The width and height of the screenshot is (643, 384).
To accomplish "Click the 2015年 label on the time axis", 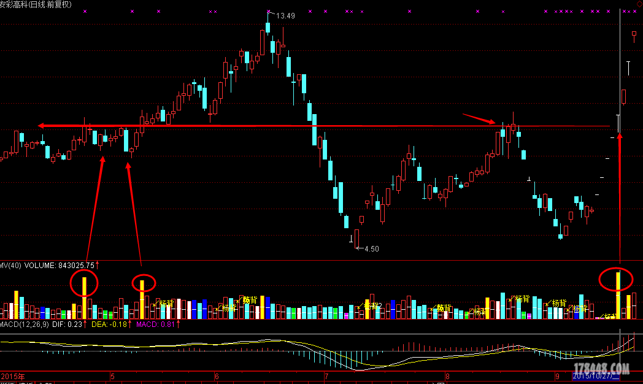I will [x=13, y=376].
